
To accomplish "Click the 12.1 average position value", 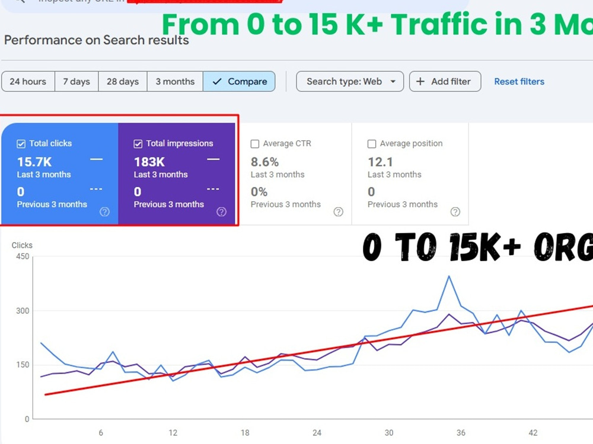I will point(381,162).
